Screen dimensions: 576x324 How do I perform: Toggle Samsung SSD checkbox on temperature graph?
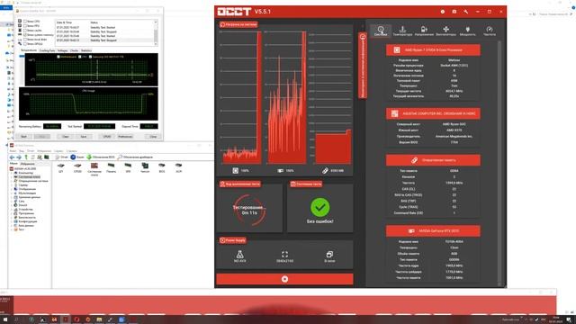click(x=90, y=57)
